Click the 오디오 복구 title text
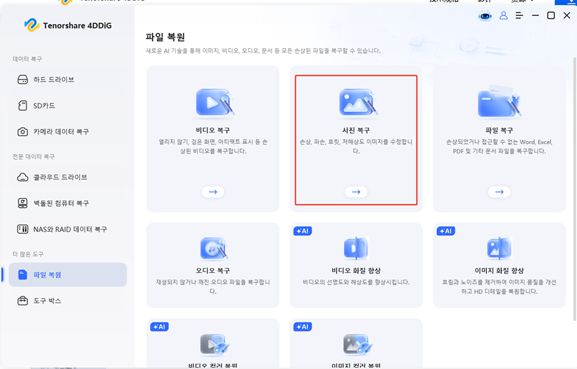 213,270
